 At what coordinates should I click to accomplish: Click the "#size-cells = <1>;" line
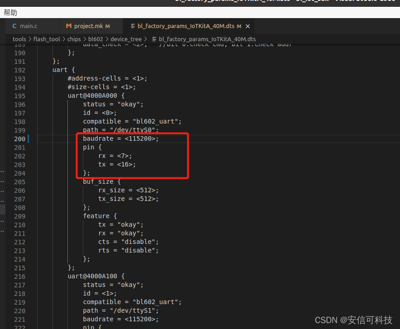(x=102, y=87)
